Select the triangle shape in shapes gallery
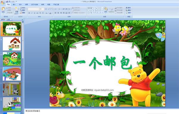 (91, 10)
